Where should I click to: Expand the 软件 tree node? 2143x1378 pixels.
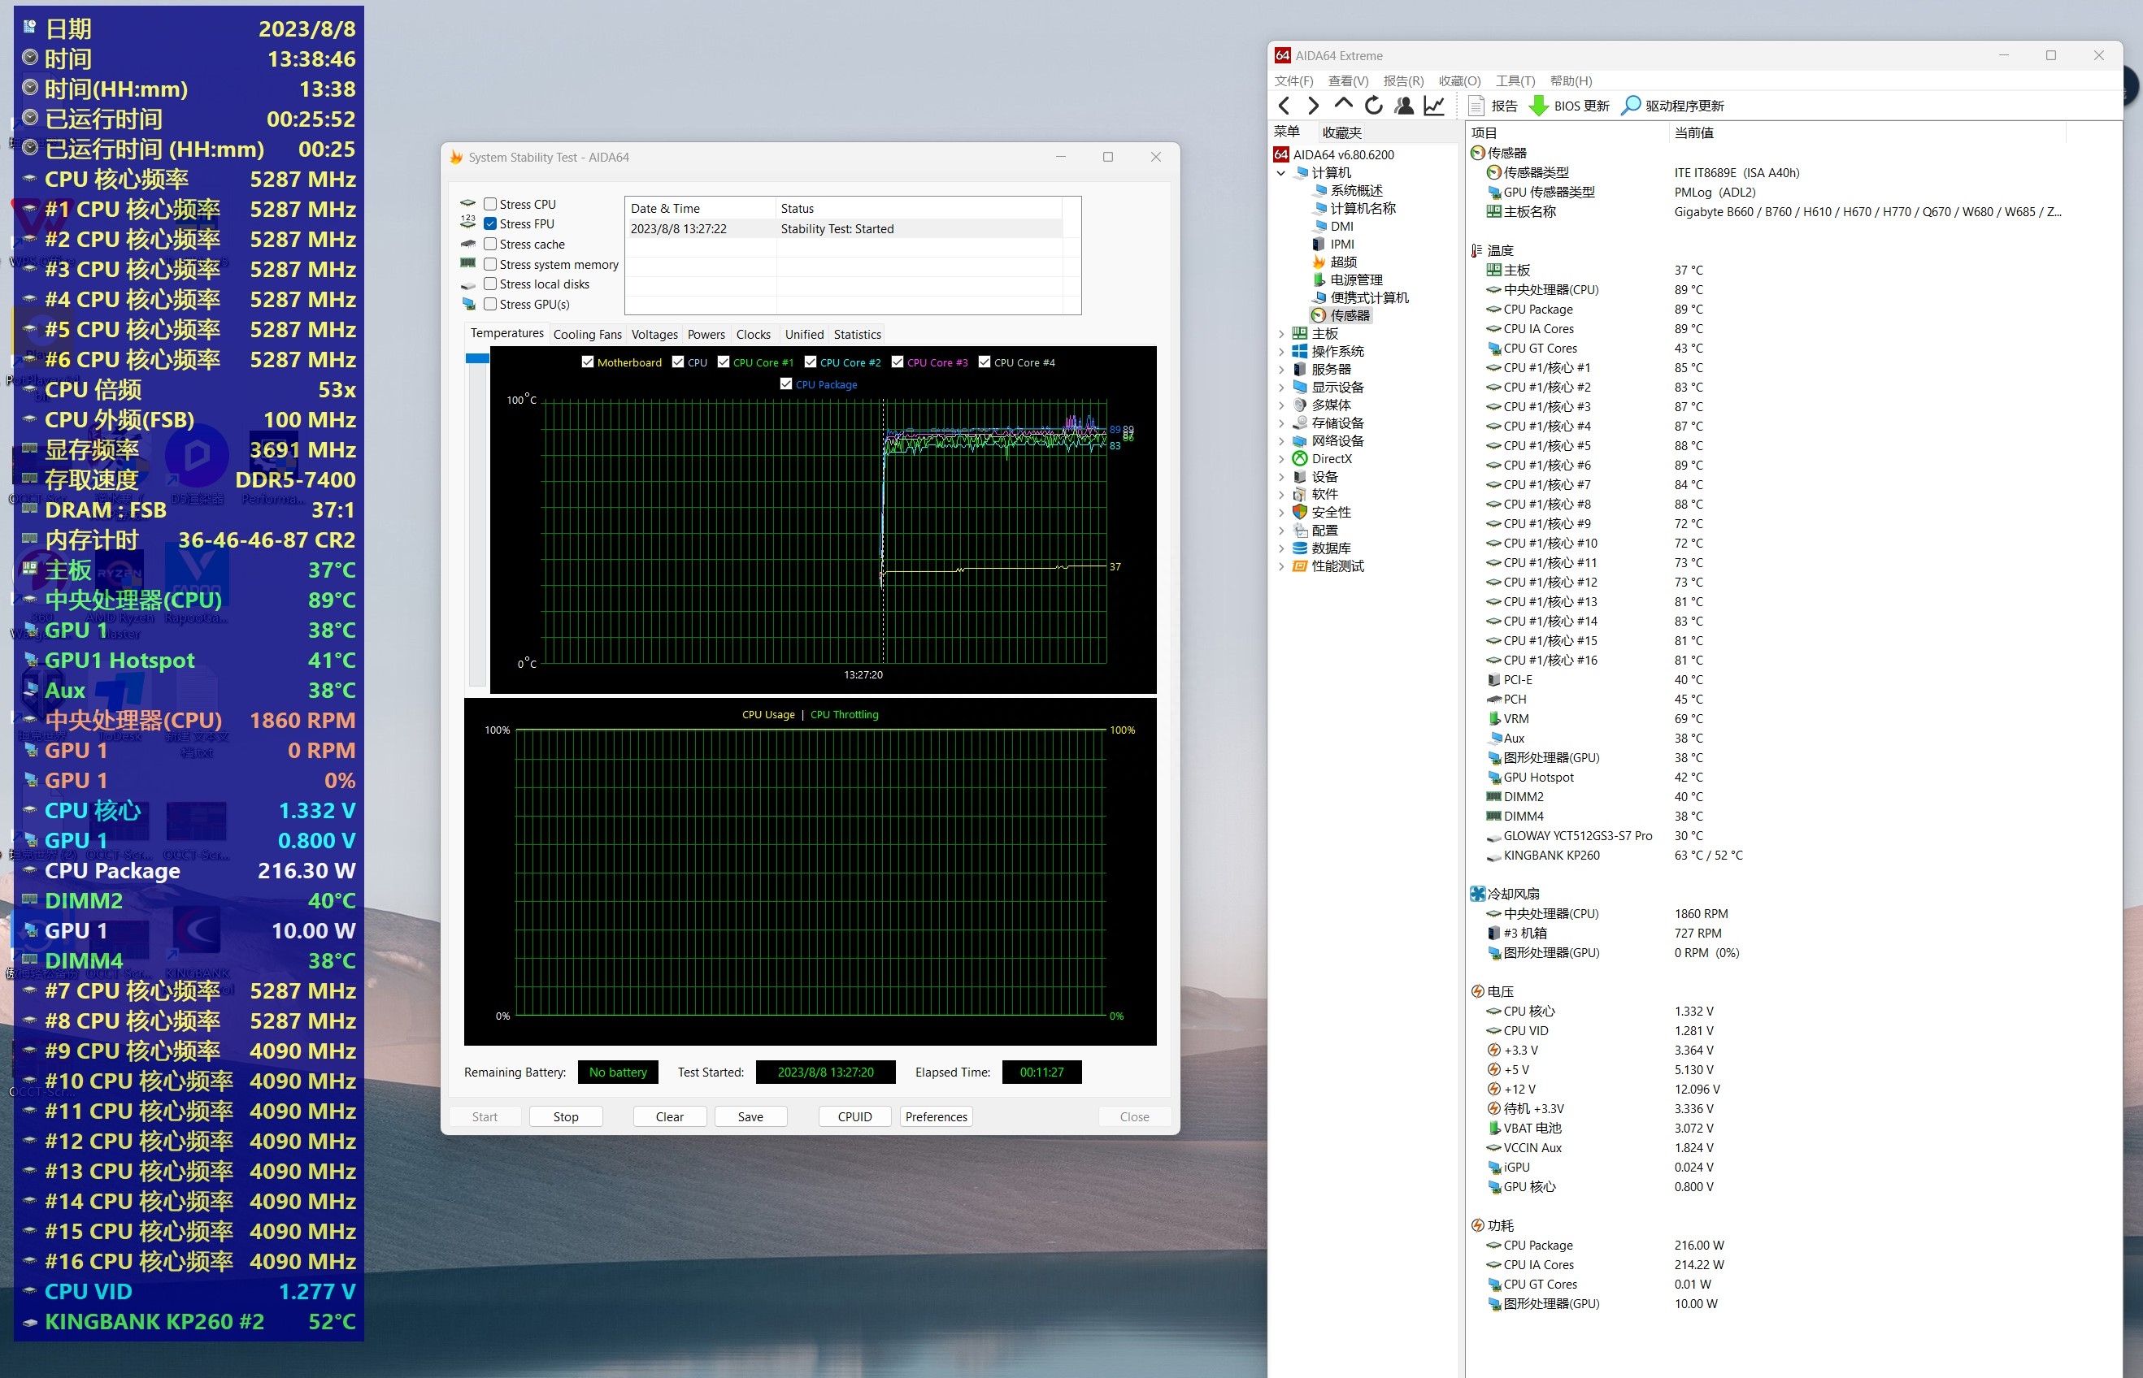click(1281, 495)
